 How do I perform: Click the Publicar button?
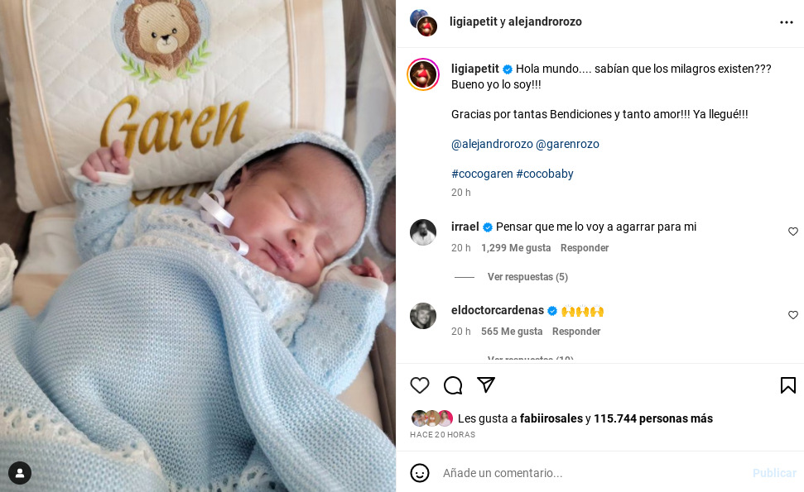pyautogui.click(x=773, y=473)
